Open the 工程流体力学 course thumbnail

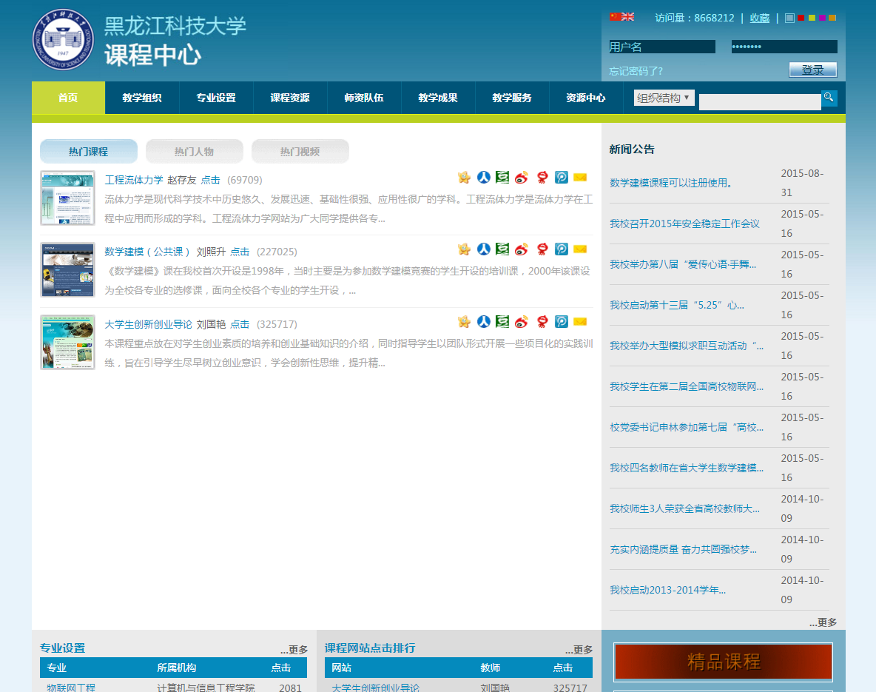coord(67,198)
